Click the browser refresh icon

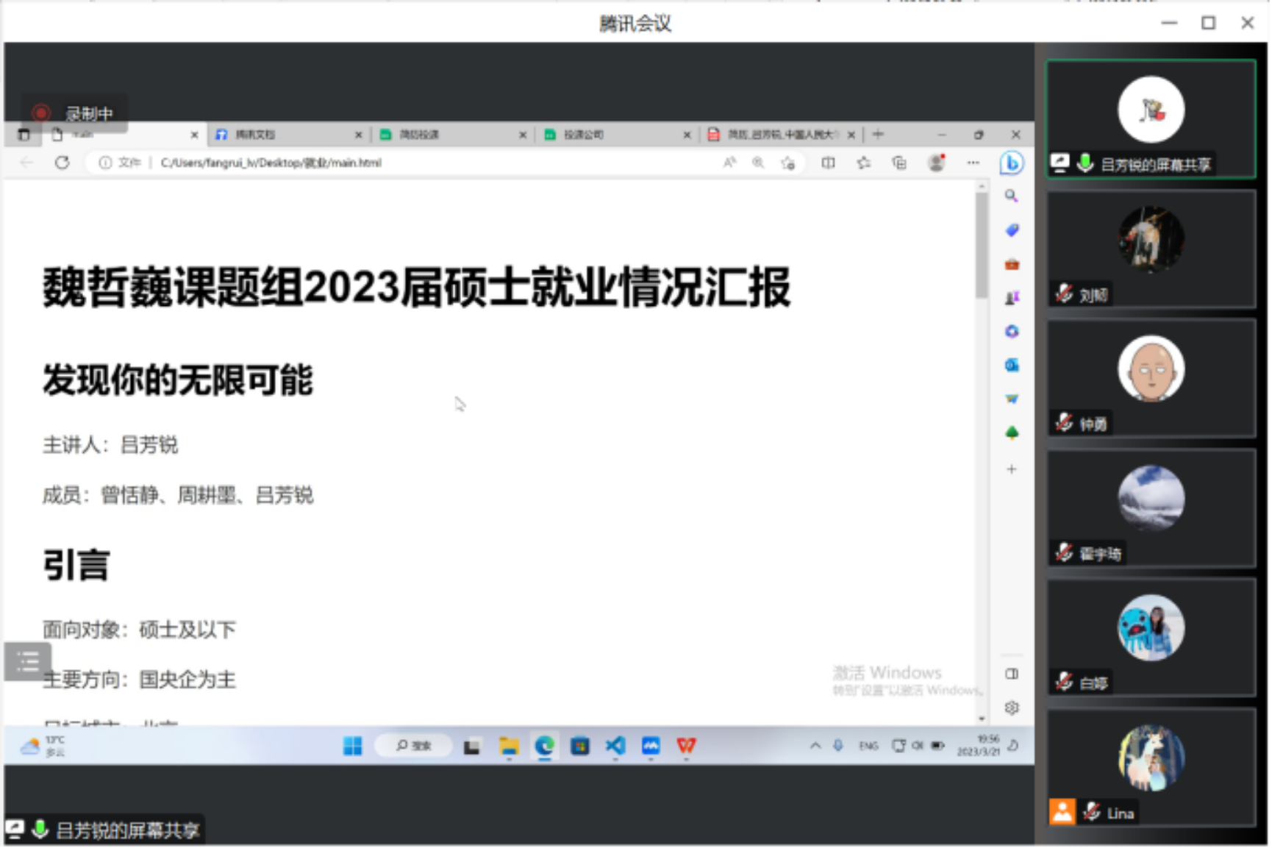click(62, 163)
